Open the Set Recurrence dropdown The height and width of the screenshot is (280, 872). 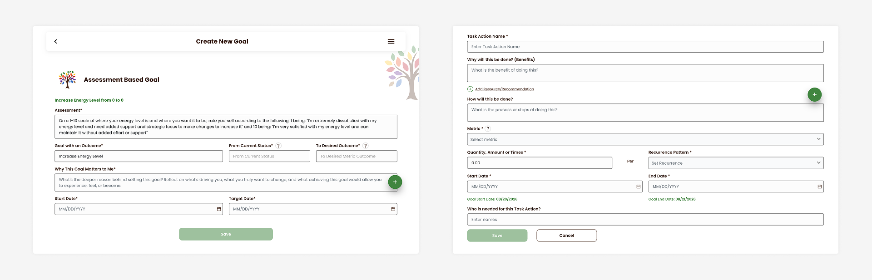(x=736, y=163)
